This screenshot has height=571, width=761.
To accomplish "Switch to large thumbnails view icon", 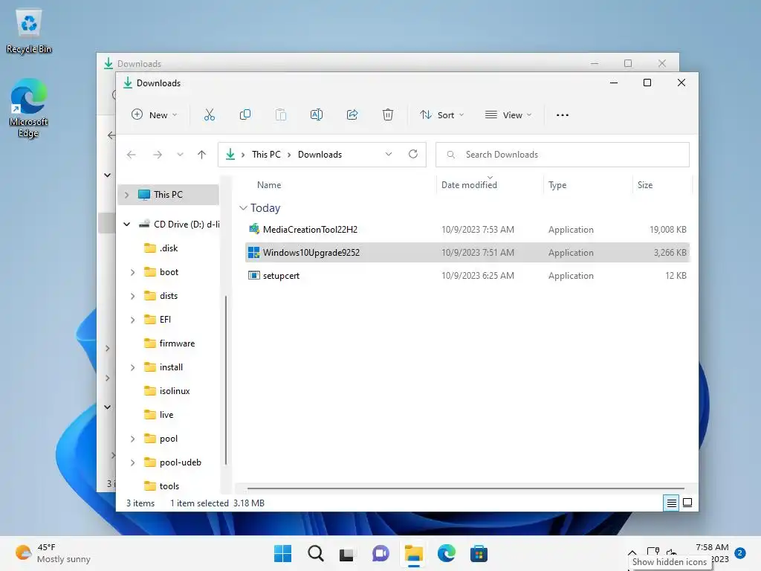I will (x=687, y=503).
